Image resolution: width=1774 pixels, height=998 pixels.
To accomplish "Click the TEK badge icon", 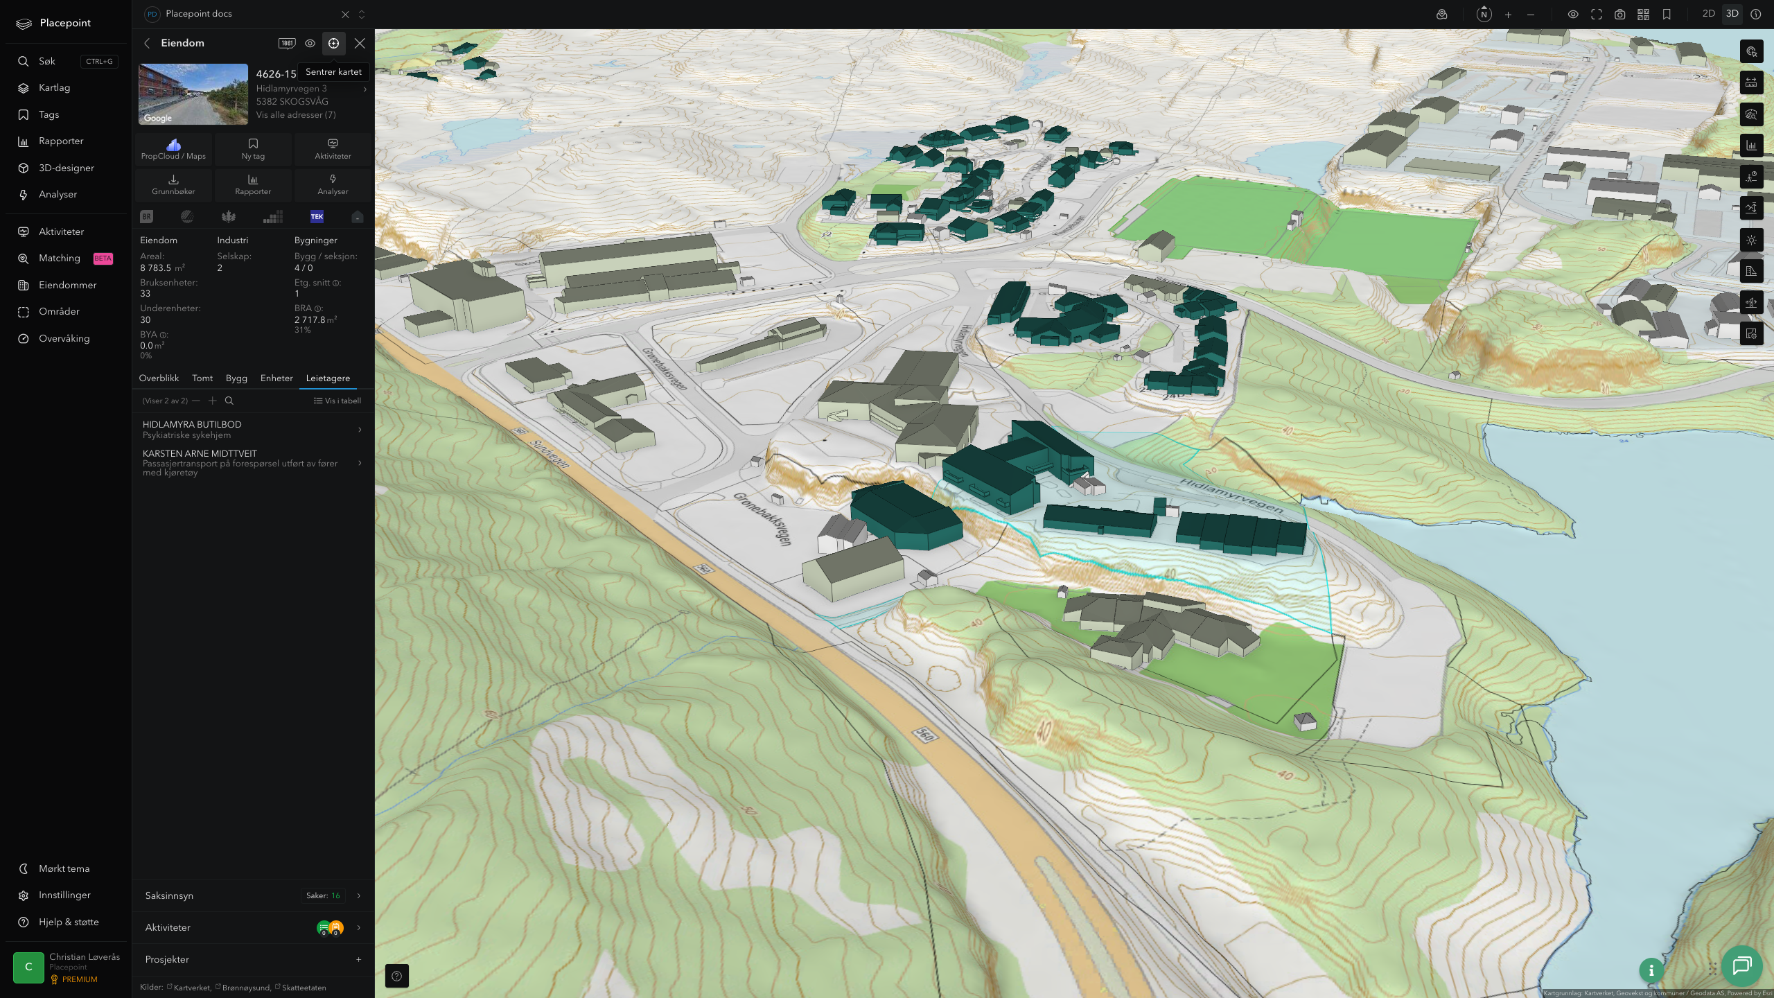I will (317, 217).
